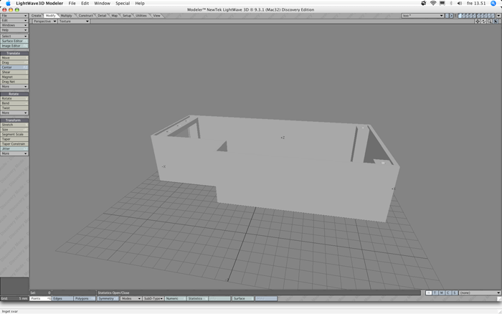This screenshot has height=314, width=502.
Task: Select the Move tool
Action: coord(14,58)
